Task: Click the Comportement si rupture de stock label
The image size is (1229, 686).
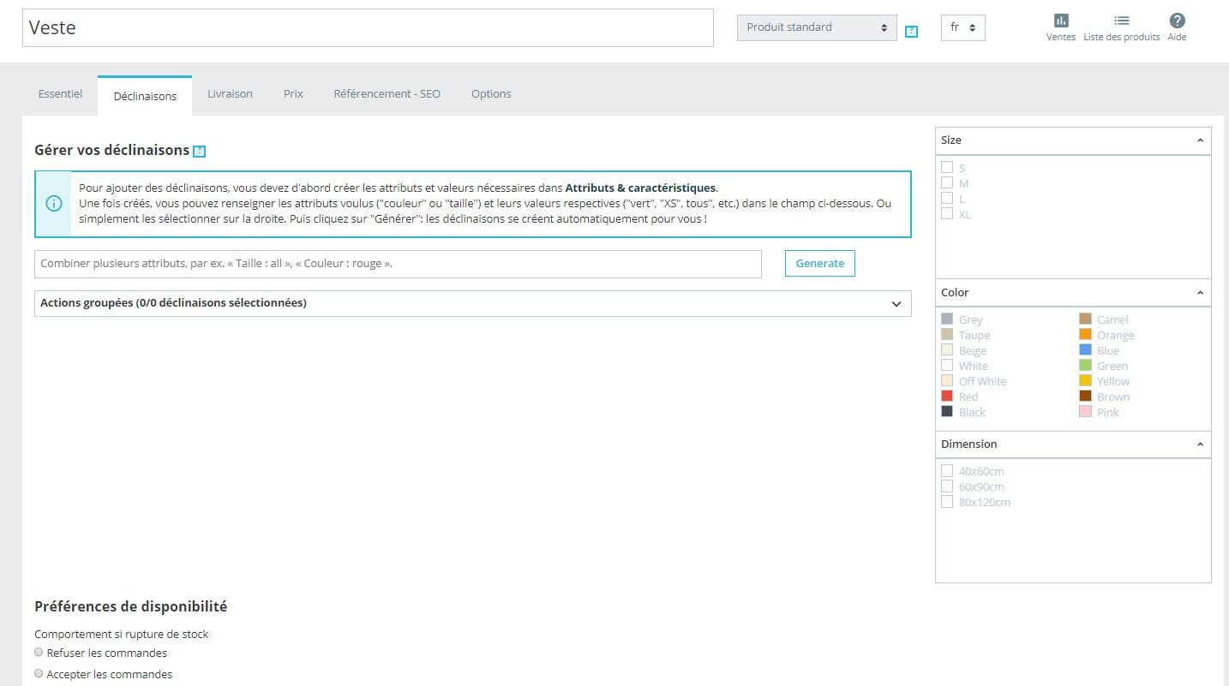Action: tap(122, 635)
